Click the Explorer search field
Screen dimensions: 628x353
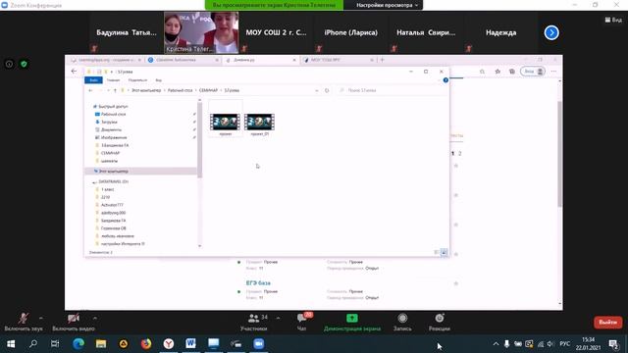coord(391,90)
